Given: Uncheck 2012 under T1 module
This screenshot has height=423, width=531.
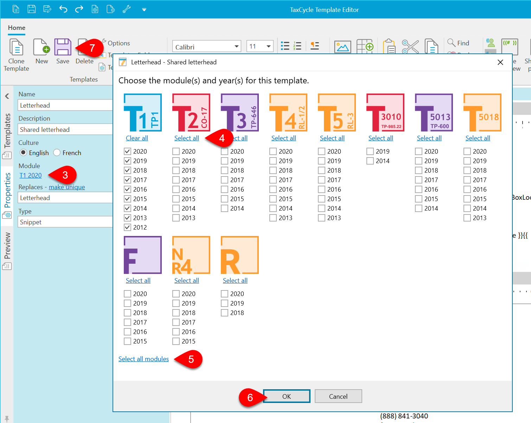Looking at the screenshot, I should tap(128, 227).
